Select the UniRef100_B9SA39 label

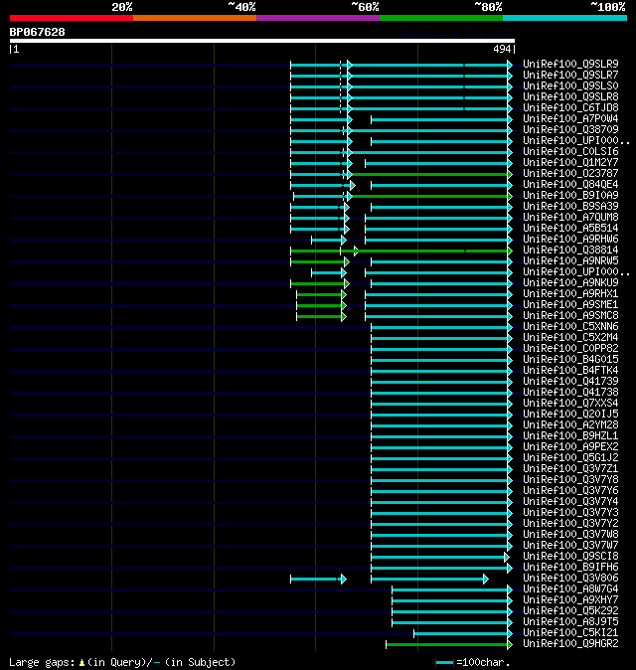coord(570,207)
